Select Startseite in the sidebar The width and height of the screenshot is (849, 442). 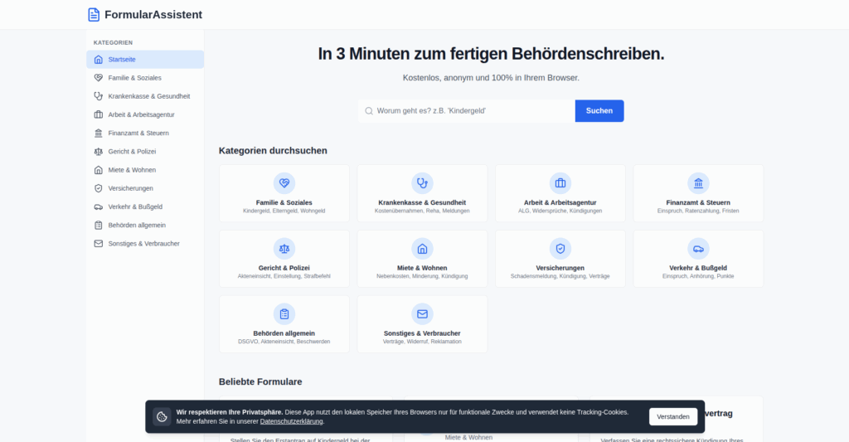145,60
